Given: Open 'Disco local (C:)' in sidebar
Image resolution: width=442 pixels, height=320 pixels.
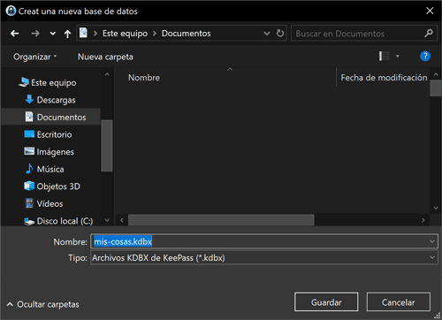Looking at the screenshot, I should pyautogui.click(x=65, y=221).
